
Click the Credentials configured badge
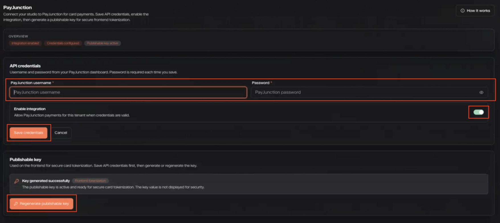pos(63,43)
